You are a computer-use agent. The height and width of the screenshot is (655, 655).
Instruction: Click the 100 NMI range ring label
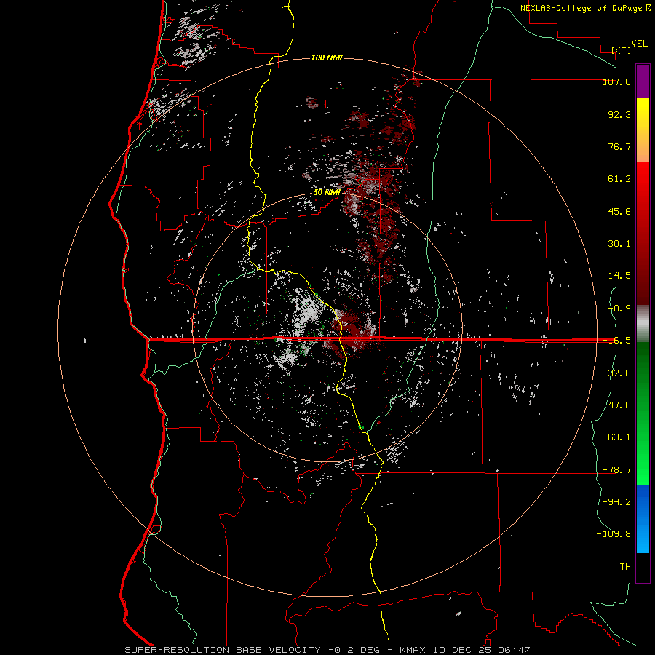[327, 57]
